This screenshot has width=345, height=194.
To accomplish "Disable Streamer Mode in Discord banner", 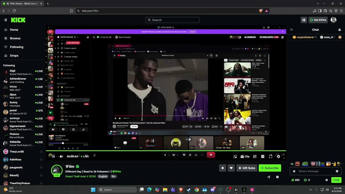I will (192, 32).
